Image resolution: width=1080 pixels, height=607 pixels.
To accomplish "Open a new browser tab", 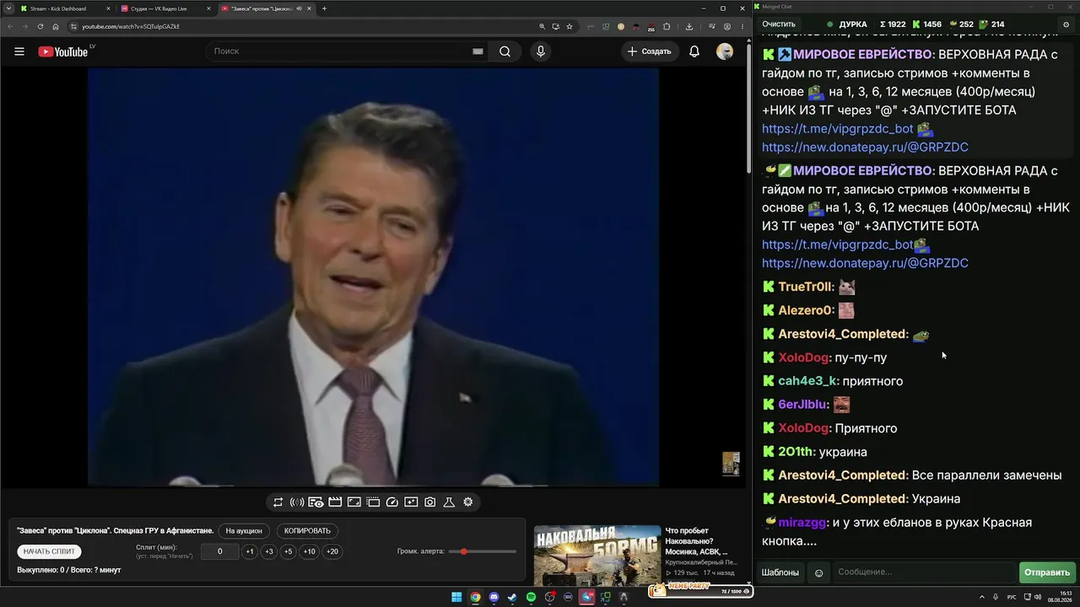I will (x=324, y=8).
